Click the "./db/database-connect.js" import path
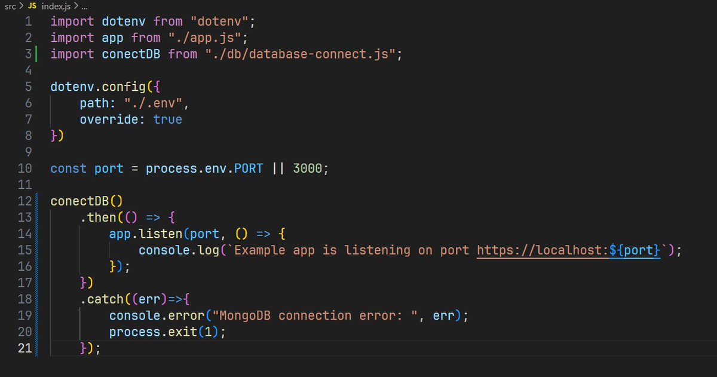This screenshot has width=717, height=377. (x=300, y=54)
